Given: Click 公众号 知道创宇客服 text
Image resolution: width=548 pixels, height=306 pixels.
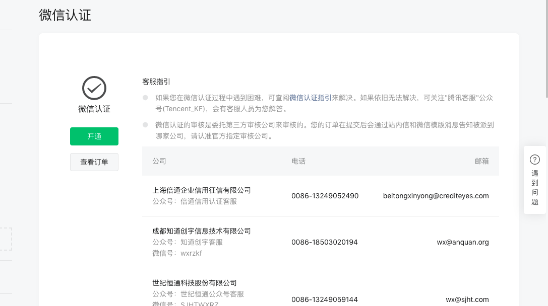Looking at the screenshot, I should tap(188, 242).
